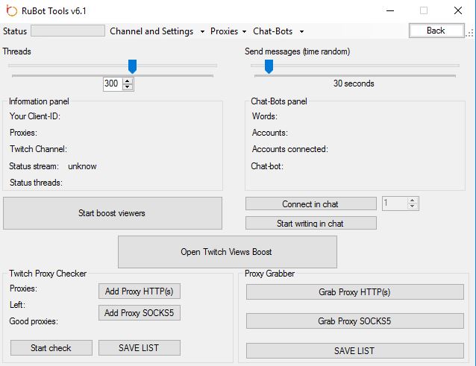
Task: Click Start writing in chat button
Action: pyautogui.click(x=310, y=223)
